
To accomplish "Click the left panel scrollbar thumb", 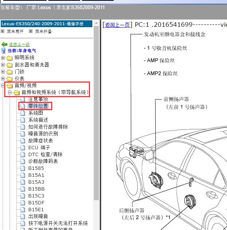I will [96, 113].
